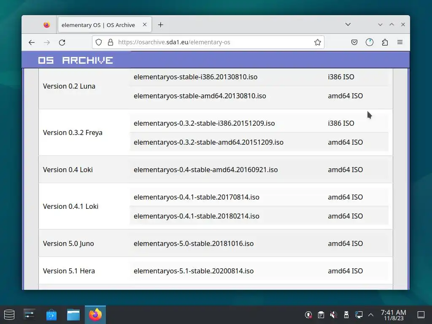Download elementaryos-stable-i386.20130810.iso
Screen dimensions: 432x324
(195, 77)
